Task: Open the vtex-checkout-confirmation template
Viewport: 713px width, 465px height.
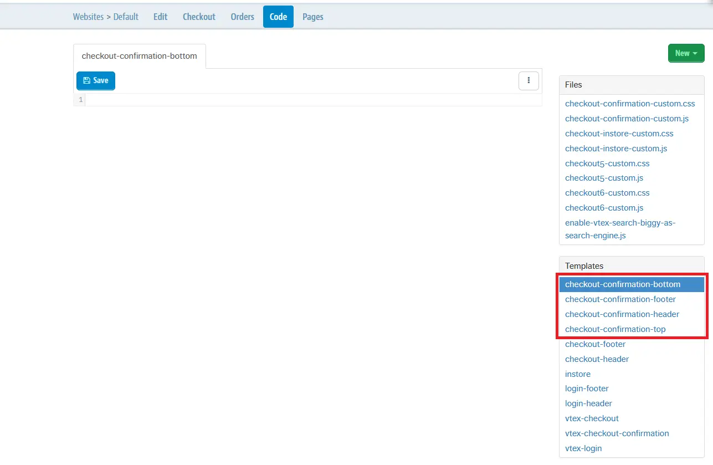Action: tap(617, 433)
